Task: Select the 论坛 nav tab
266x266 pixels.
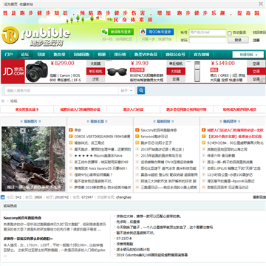Action: tap(24, 55)
